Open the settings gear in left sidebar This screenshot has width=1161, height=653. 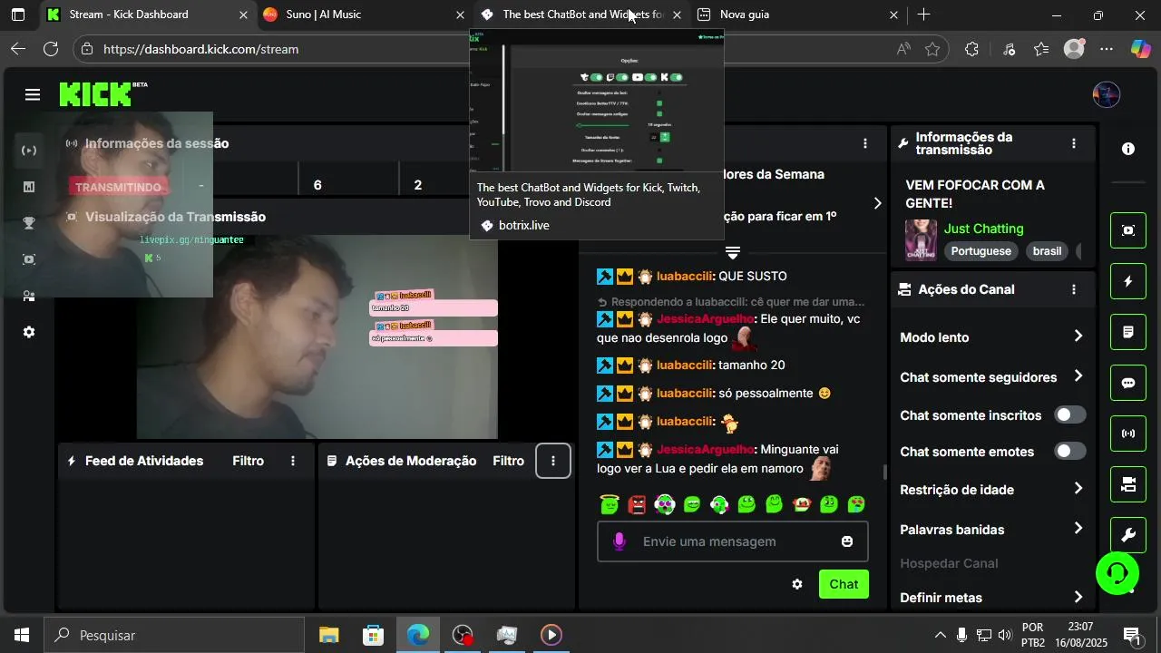(29, 332)
